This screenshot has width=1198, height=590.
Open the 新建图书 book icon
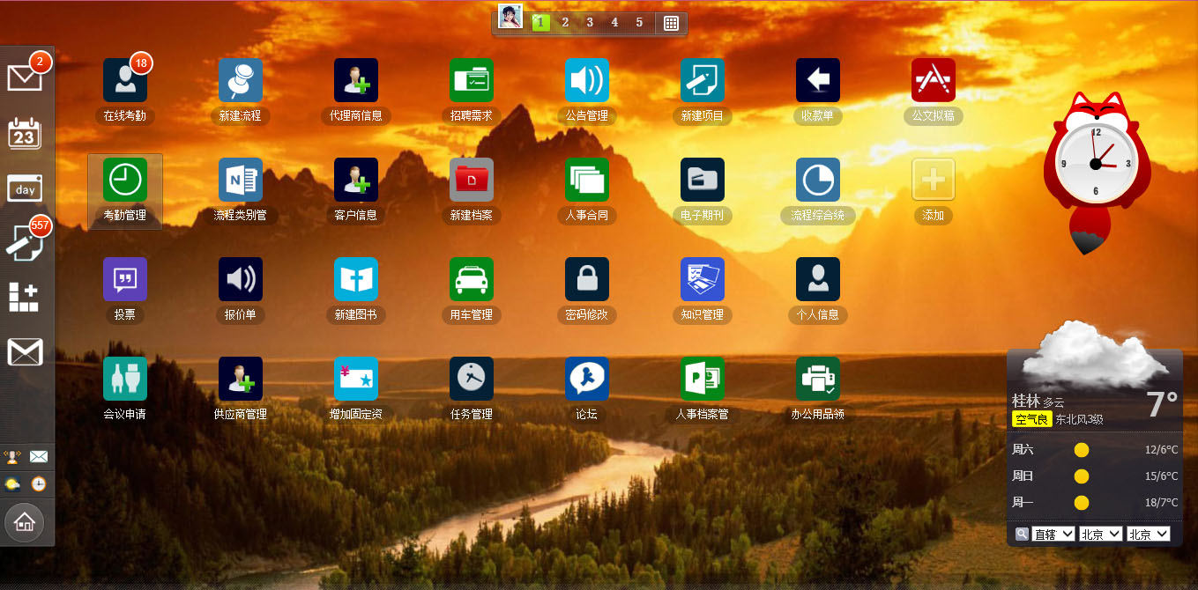pyautogui.click(x=356, y=279)
